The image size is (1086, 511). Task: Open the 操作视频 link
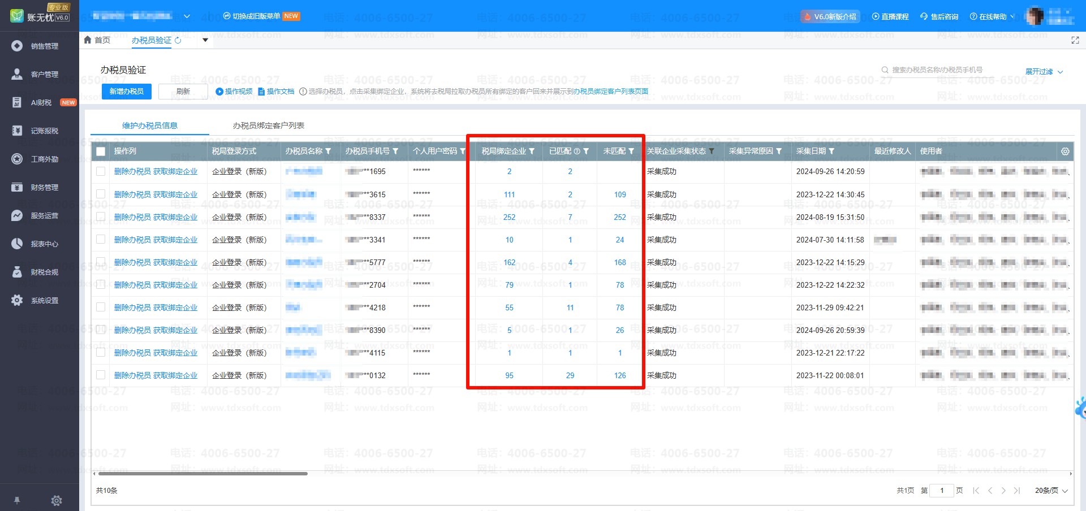[234, 92]
